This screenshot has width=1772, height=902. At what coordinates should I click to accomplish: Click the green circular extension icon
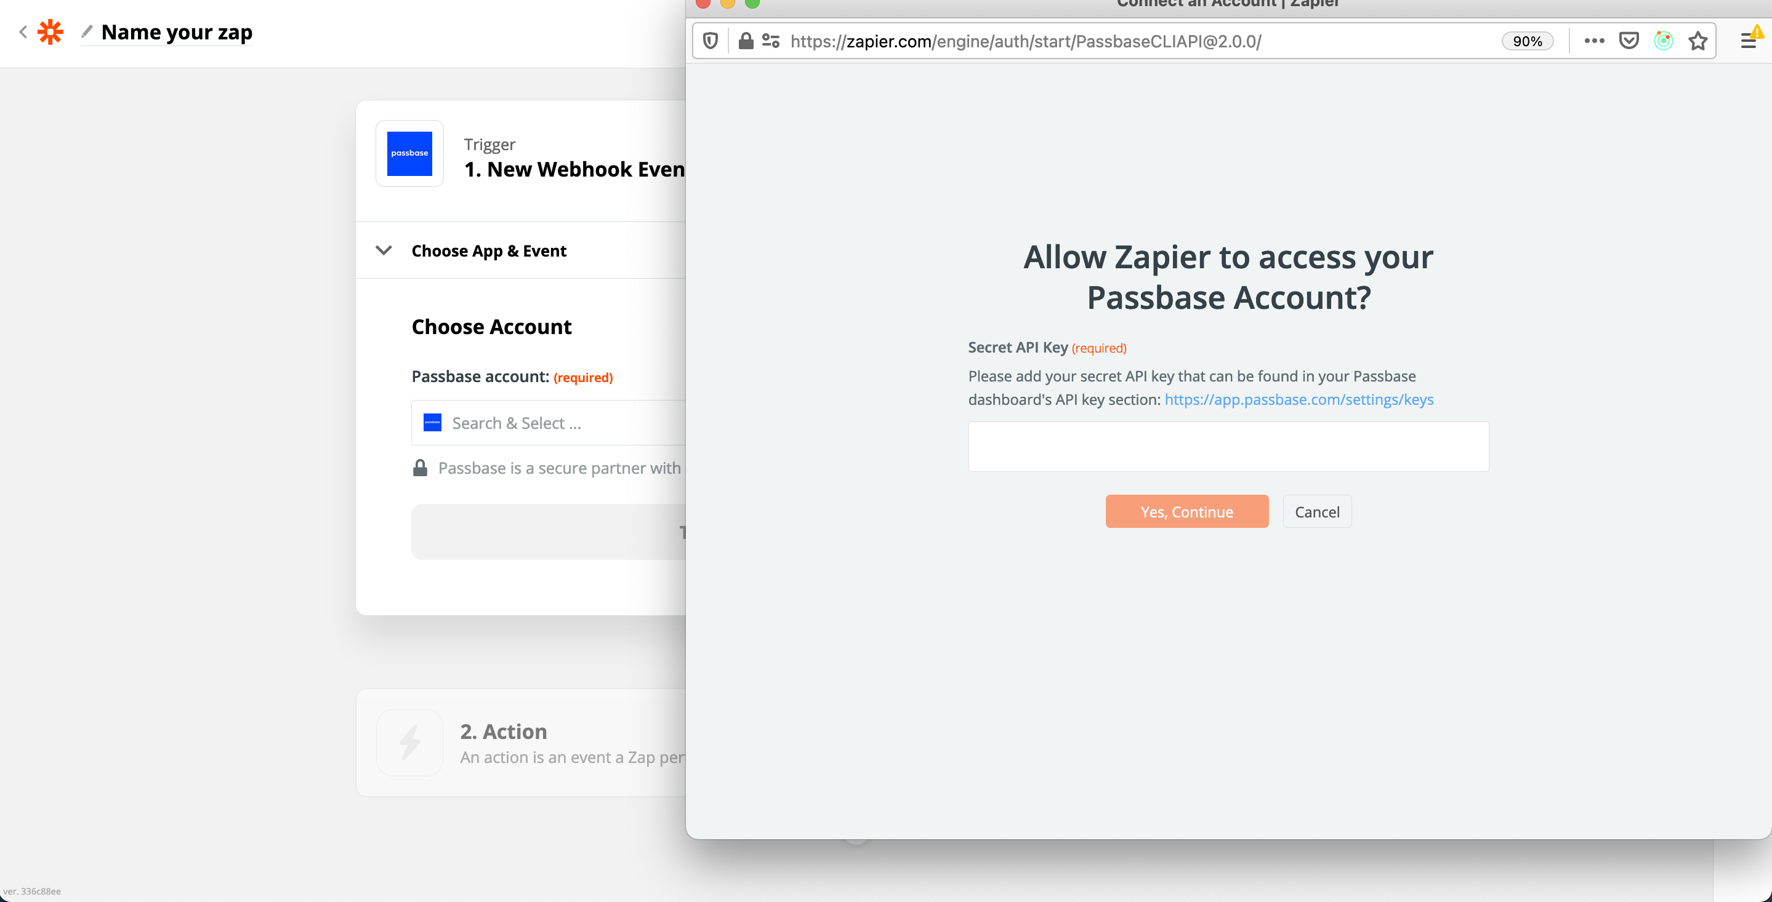(1662, 41)
